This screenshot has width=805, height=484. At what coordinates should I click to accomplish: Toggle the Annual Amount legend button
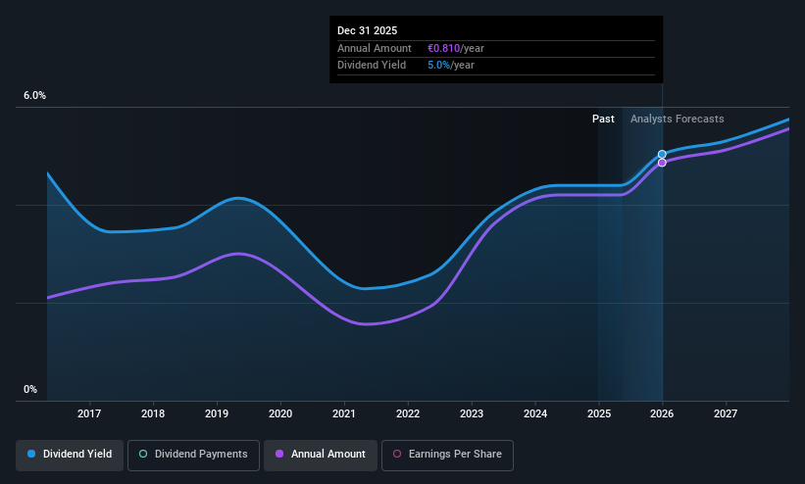pyautogui.click(x=320, y=455)
